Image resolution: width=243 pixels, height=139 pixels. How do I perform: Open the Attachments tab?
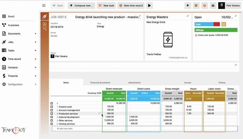click(134, 82)
